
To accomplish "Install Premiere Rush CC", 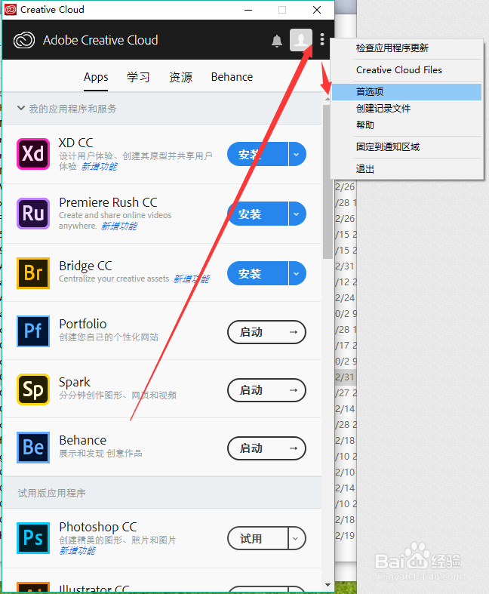I will [257, 214].
